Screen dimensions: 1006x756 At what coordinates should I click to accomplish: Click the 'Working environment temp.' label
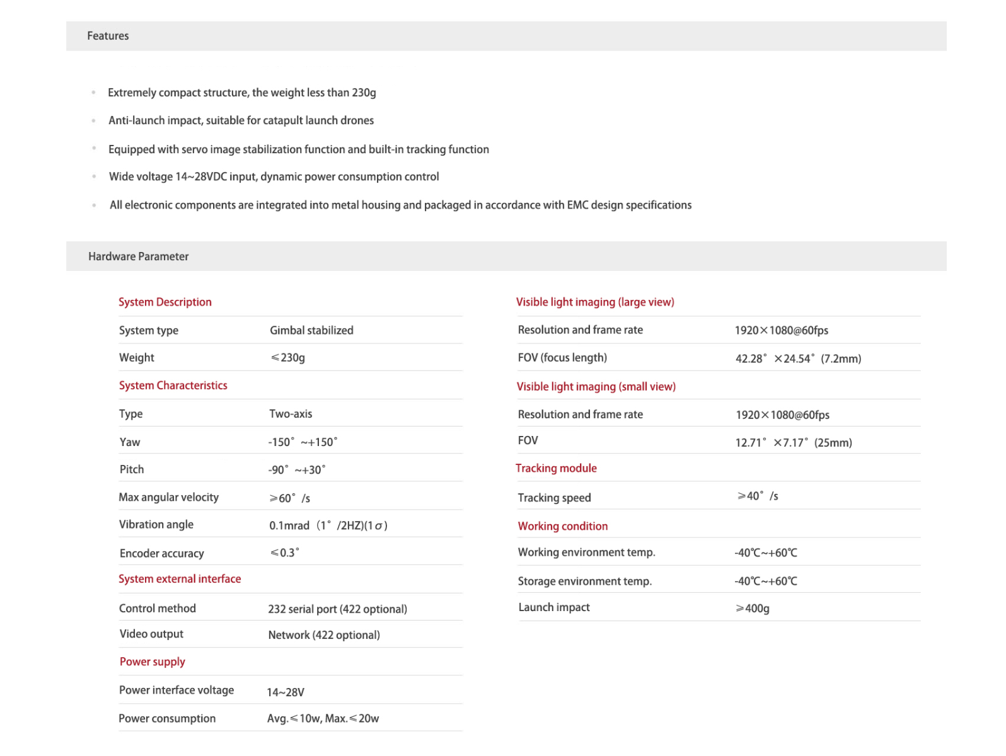pyautogui.click(x=587, y=553)
